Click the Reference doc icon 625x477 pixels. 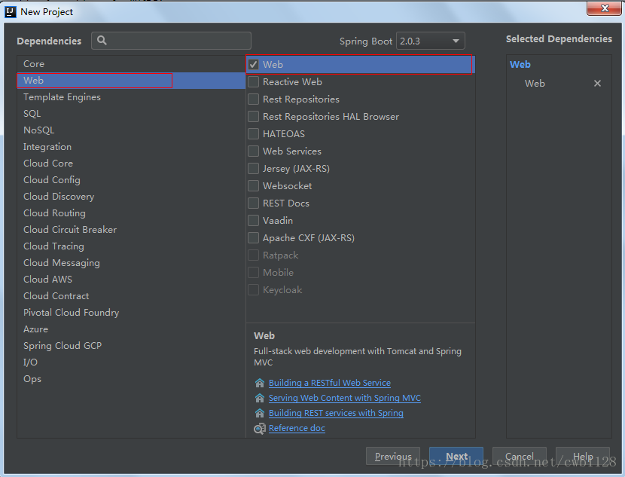[260, 429]
